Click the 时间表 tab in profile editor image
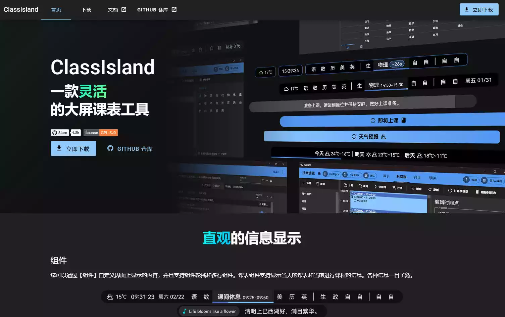The height and width of the screenshot is (317, 505). click(x=401, y=177)
